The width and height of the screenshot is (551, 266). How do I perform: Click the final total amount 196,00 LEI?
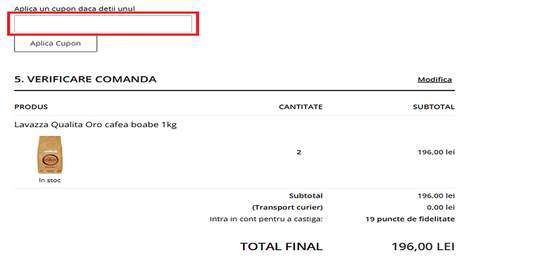coord(423,246)
